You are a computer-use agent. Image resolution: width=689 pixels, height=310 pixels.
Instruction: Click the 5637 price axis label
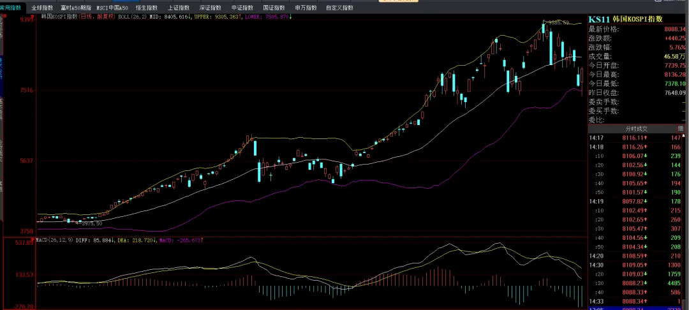click(x=26, y=161)
